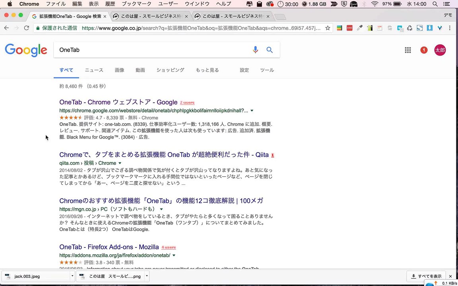Click the secure lock icon in address bar
This screenshot has width=458, height=286.
(x=38, y=28)
